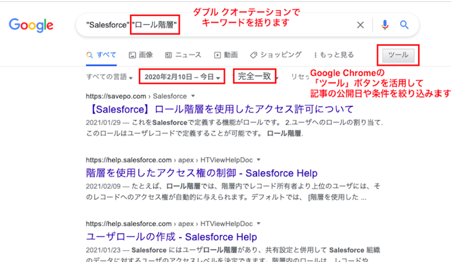The image size is (451, 262).
Task: Open ユーザロールの作成 - Salesforce Help result
Action: (171, 237)
